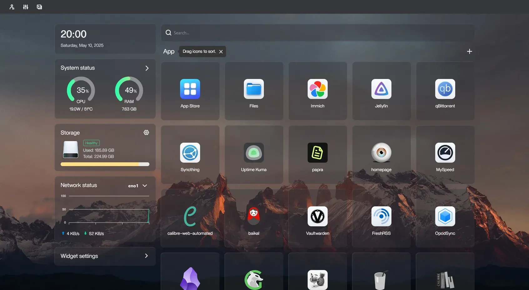Click the 'Used: 185.89 GB' text
The height and width of the screenshot is (290, 529).
[x=98, y=150]
